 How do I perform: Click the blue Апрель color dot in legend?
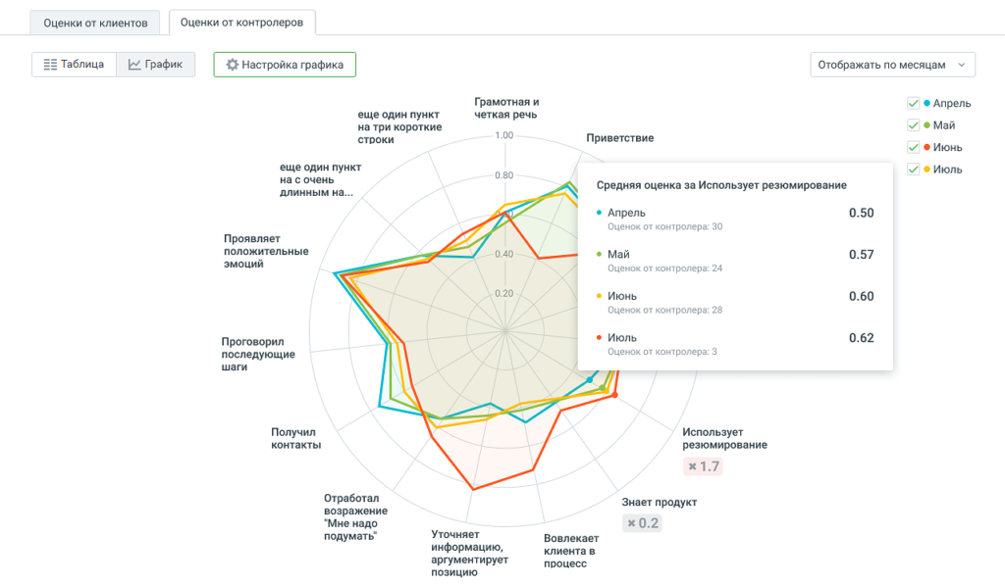click(x=926, y=103)
